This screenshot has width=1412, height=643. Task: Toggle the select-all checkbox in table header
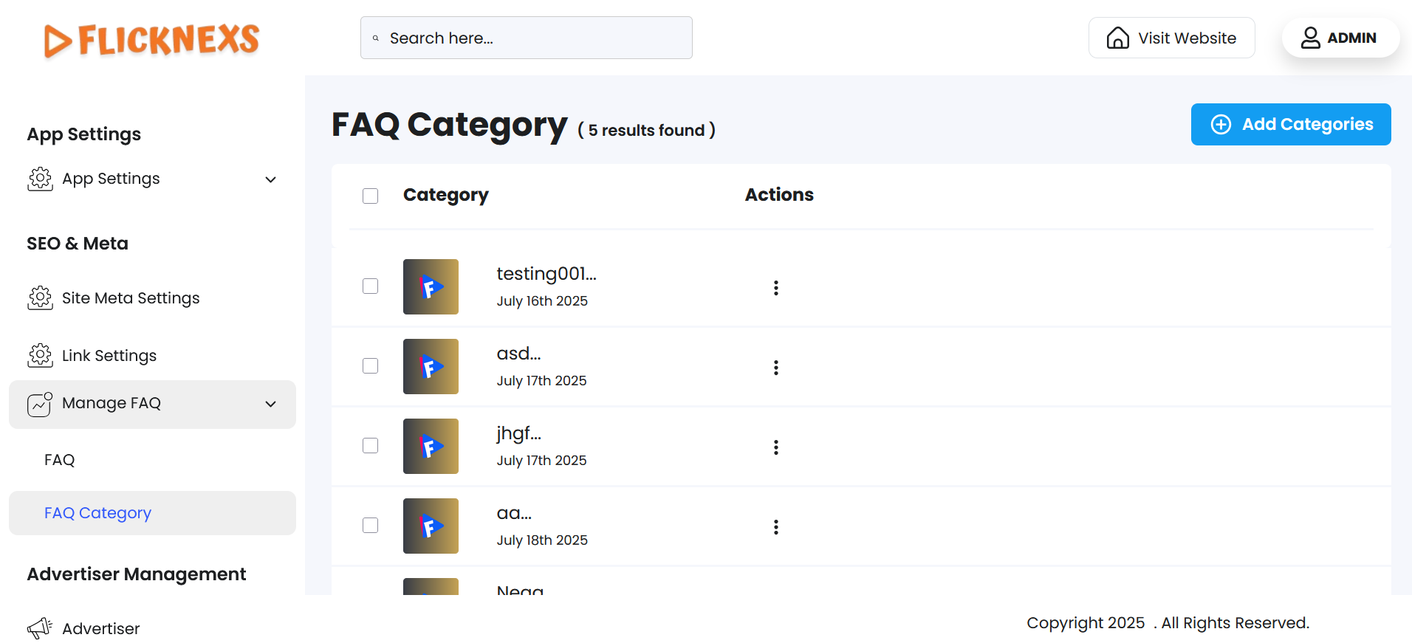370,196
